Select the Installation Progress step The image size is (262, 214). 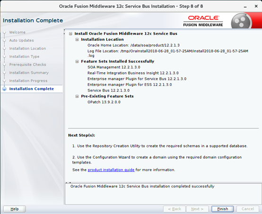click(x=28, y=81)
